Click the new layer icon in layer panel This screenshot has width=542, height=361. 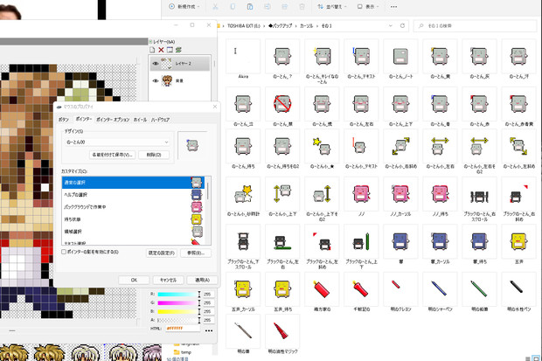tap(152, 50)
